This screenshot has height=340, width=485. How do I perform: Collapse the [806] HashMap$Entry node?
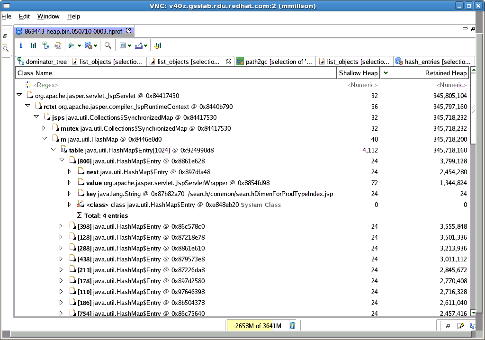tap(61, 161)
